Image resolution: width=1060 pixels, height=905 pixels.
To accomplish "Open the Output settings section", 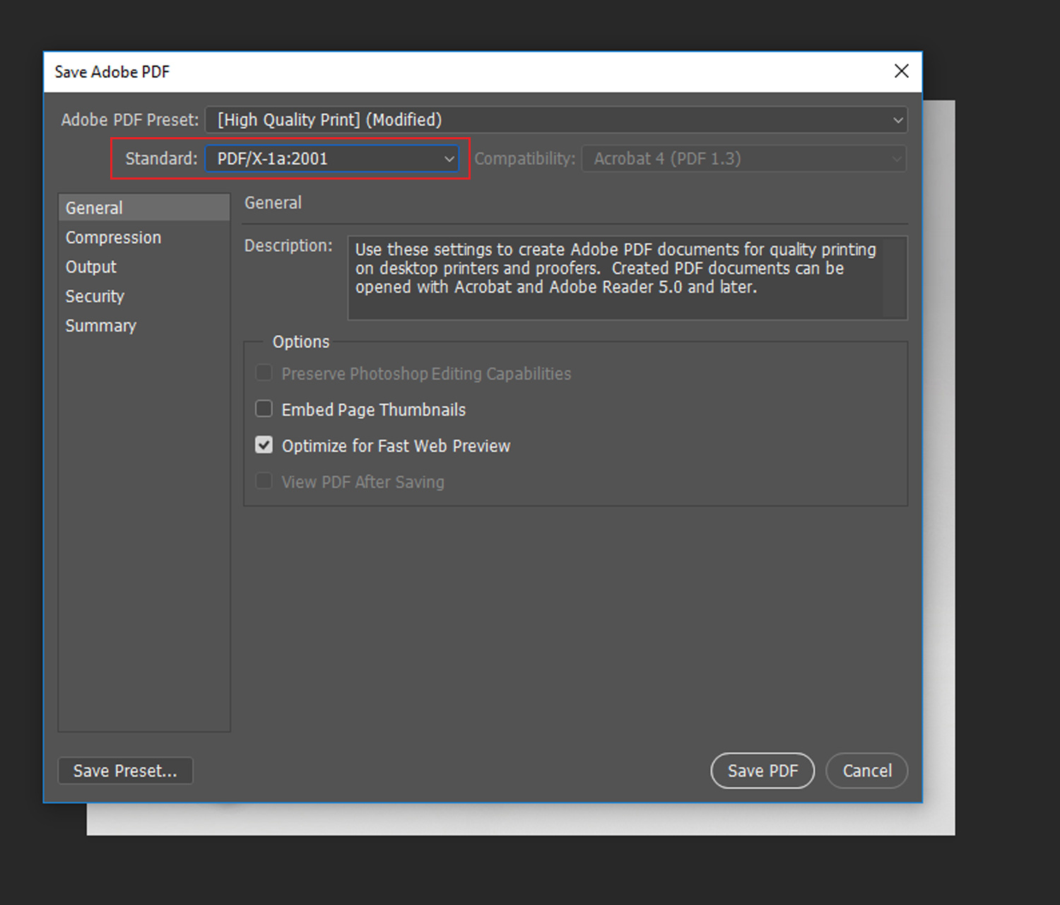I will 144,267.
